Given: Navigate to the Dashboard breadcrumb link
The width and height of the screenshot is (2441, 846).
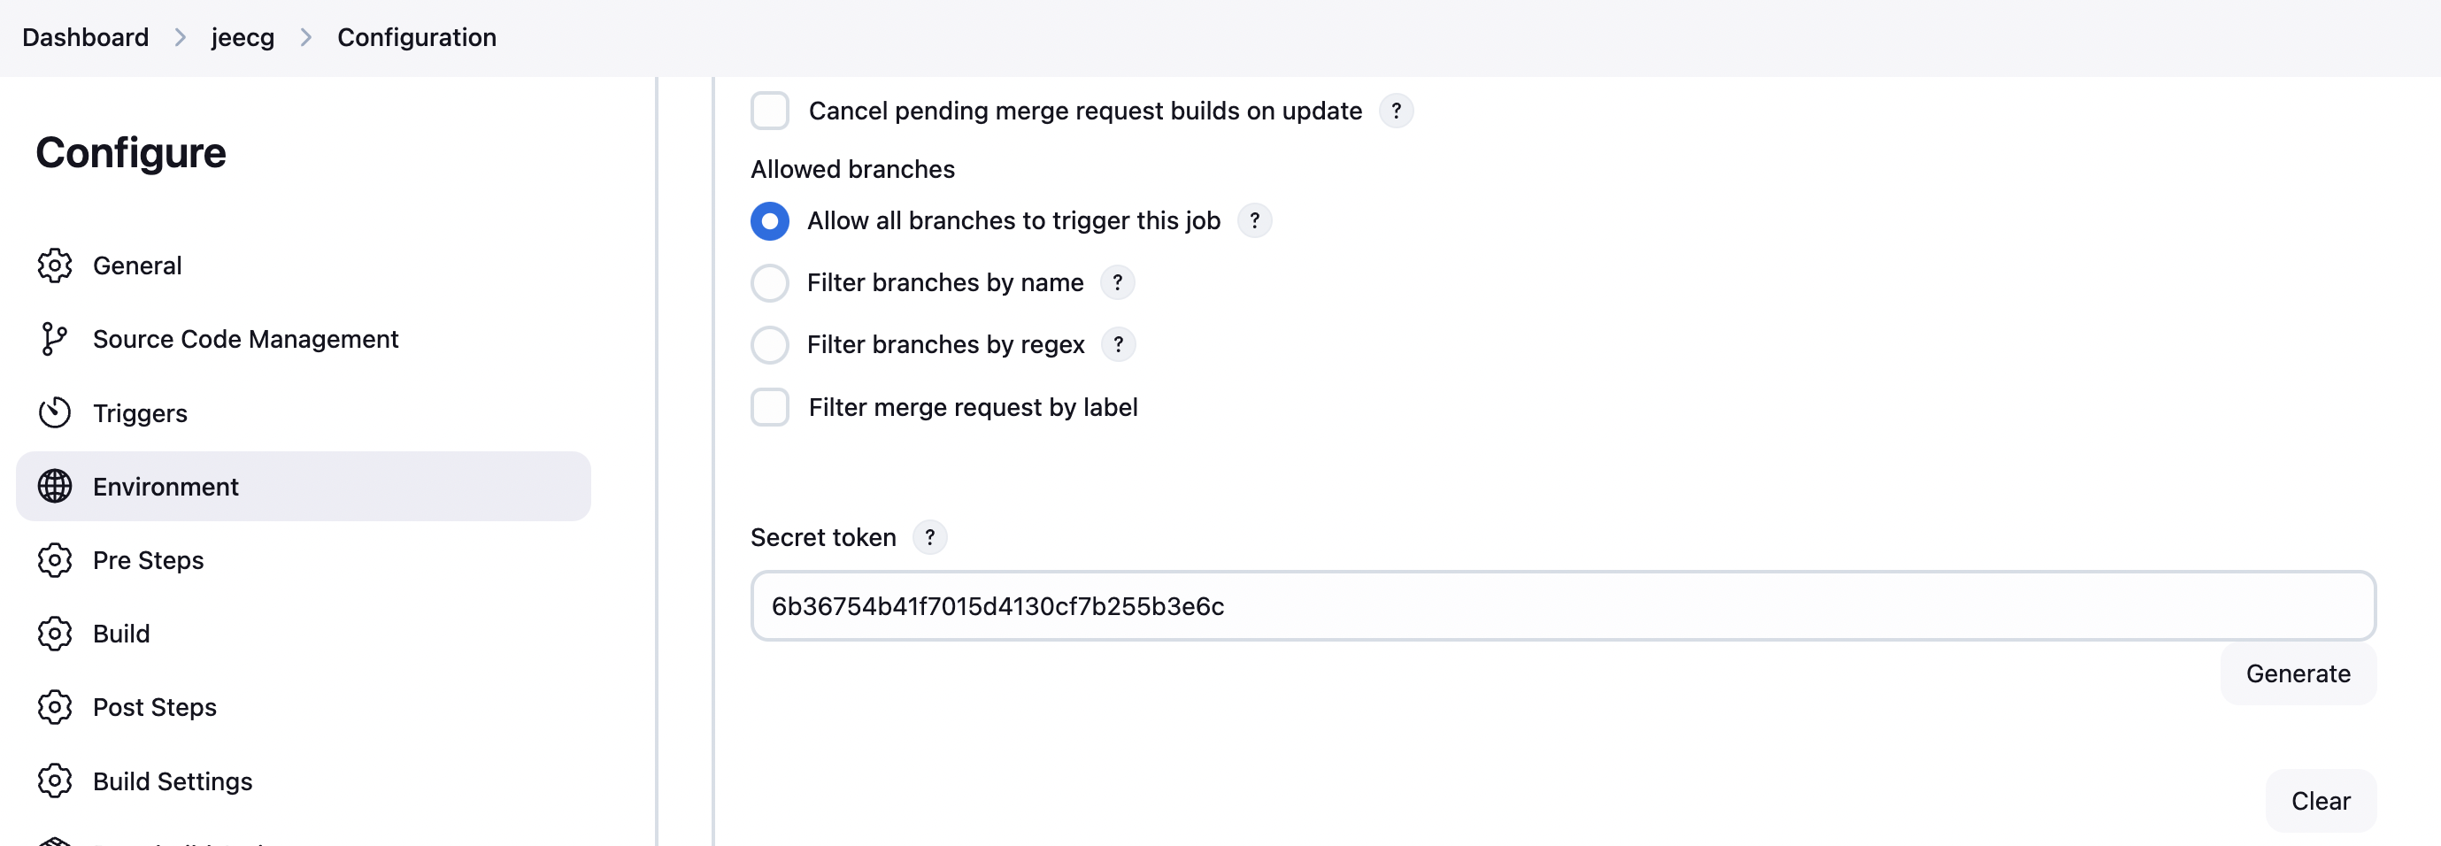Looking at the screenshot, I should [x=85, y=37].
